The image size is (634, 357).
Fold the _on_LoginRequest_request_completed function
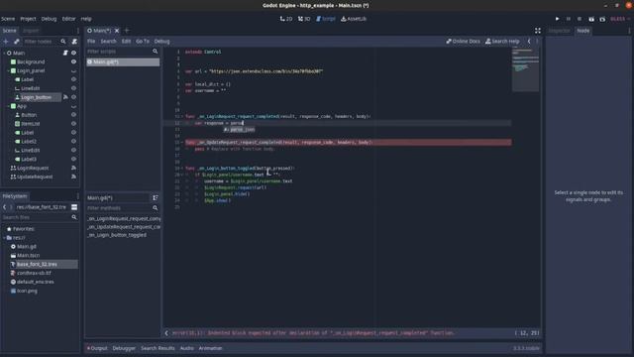click(182, 117)
